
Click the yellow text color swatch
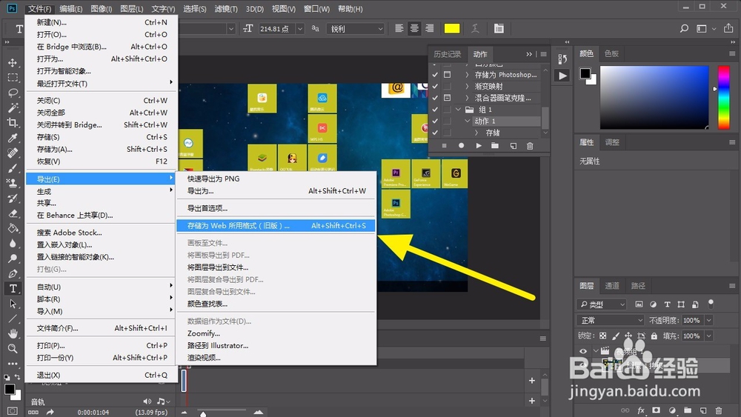click(451, 28)
